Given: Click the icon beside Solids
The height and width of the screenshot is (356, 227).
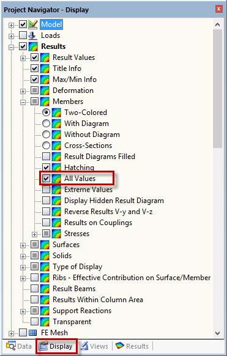Looking at the screenshot, I should click(45, 256).
